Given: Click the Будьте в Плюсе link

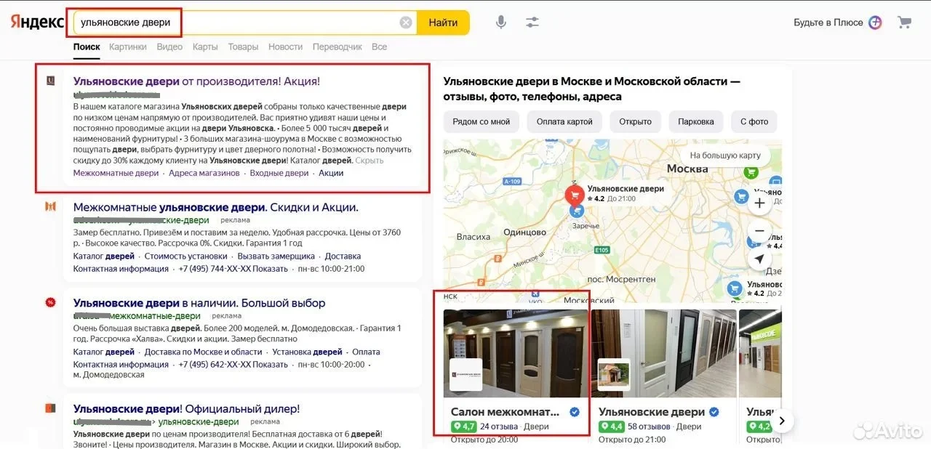Looking at the screenshot, I should (x=828, y=23).
